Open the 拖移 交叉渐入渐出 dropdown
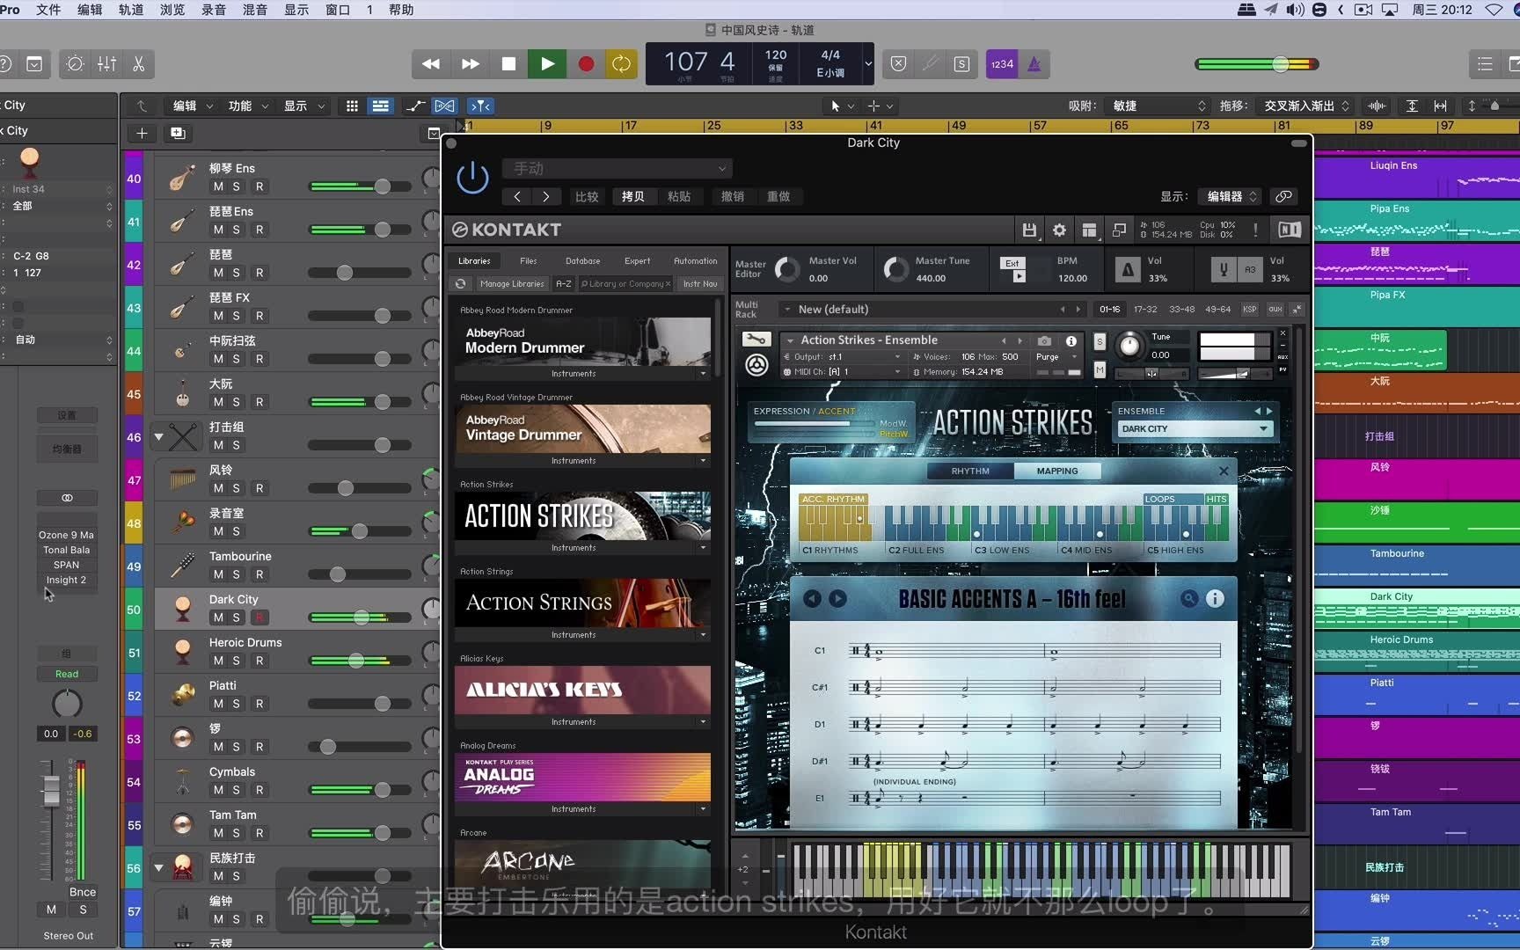 tap(1306, 106)
